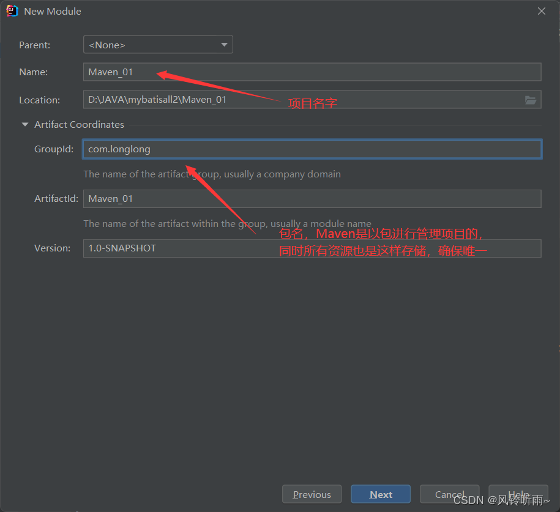Close the New Module dialog
The image size is (560, 512).
click(x=541, y=11)
